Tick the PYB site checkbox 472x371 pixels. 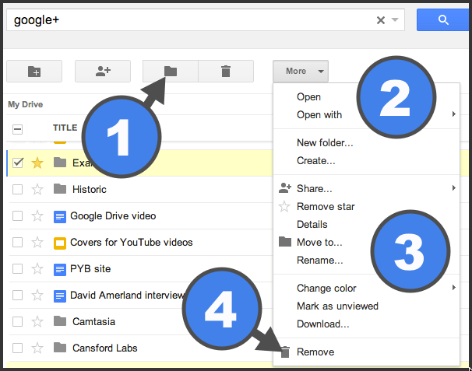(17, 269)
